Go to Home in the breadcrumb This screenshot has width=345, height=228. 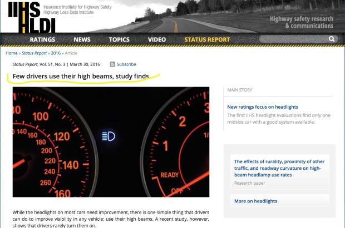click(x=11, y=53)
